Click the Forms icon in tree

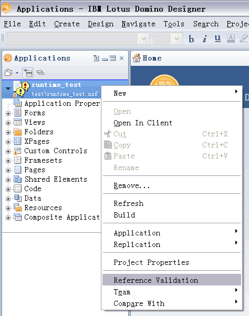(x=18, y=113)
